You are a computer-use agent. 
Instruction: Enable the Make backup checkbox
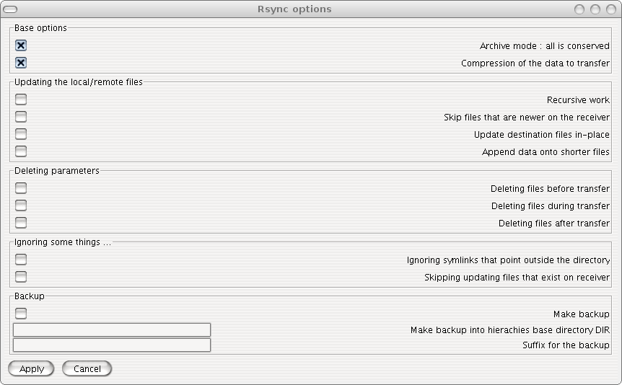click(21, 314)
